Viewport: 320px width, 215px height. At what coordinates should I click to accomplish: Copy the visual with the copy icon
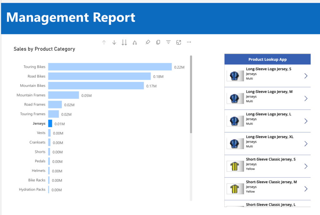pos(158,42)
